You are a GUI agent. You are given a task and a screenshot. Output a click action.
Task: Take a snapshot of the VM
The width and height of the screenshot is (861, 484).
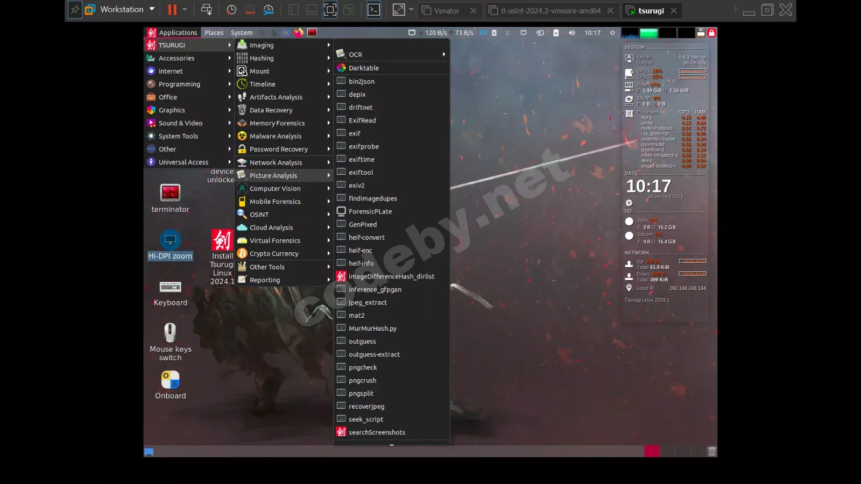pyautogui.click(x=231, y=10)
